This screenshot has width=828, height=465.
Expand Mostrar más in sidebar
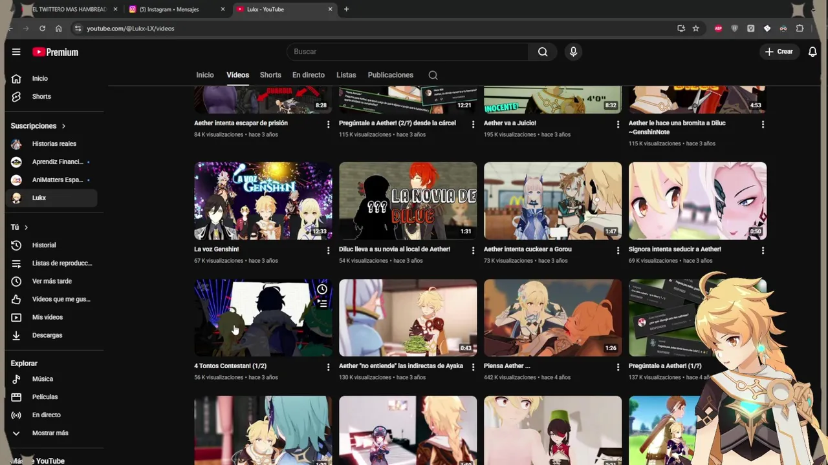point(52,433)
